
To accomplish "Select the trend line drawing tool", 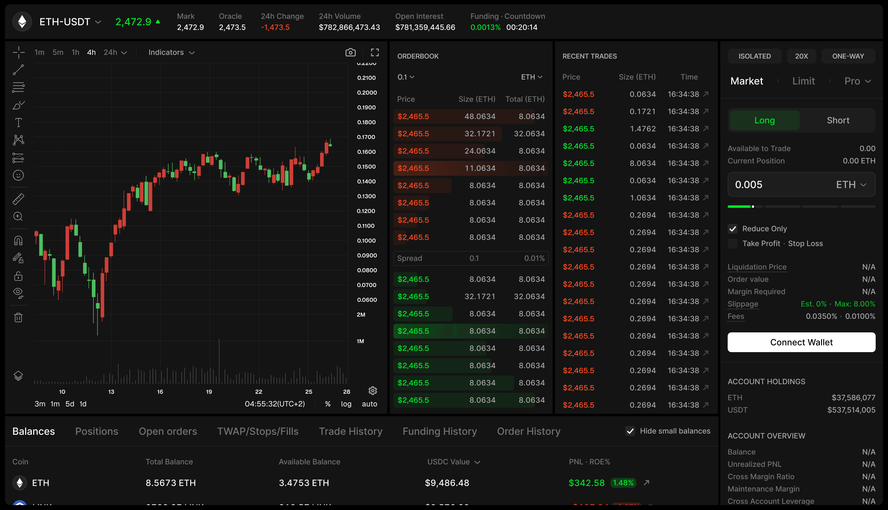I will coord(18,70).
